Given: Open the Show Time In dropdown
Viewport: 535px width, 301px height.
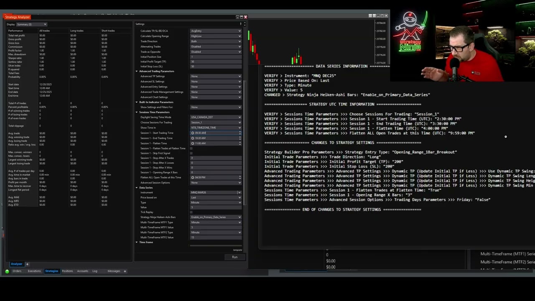Looking at the screenshot, I should (x=216, y=128).
